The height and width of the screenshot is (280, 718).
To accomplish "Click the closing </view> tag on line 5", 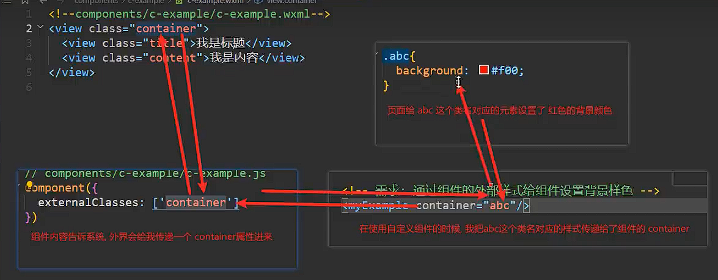I will [x=71, y=72].
